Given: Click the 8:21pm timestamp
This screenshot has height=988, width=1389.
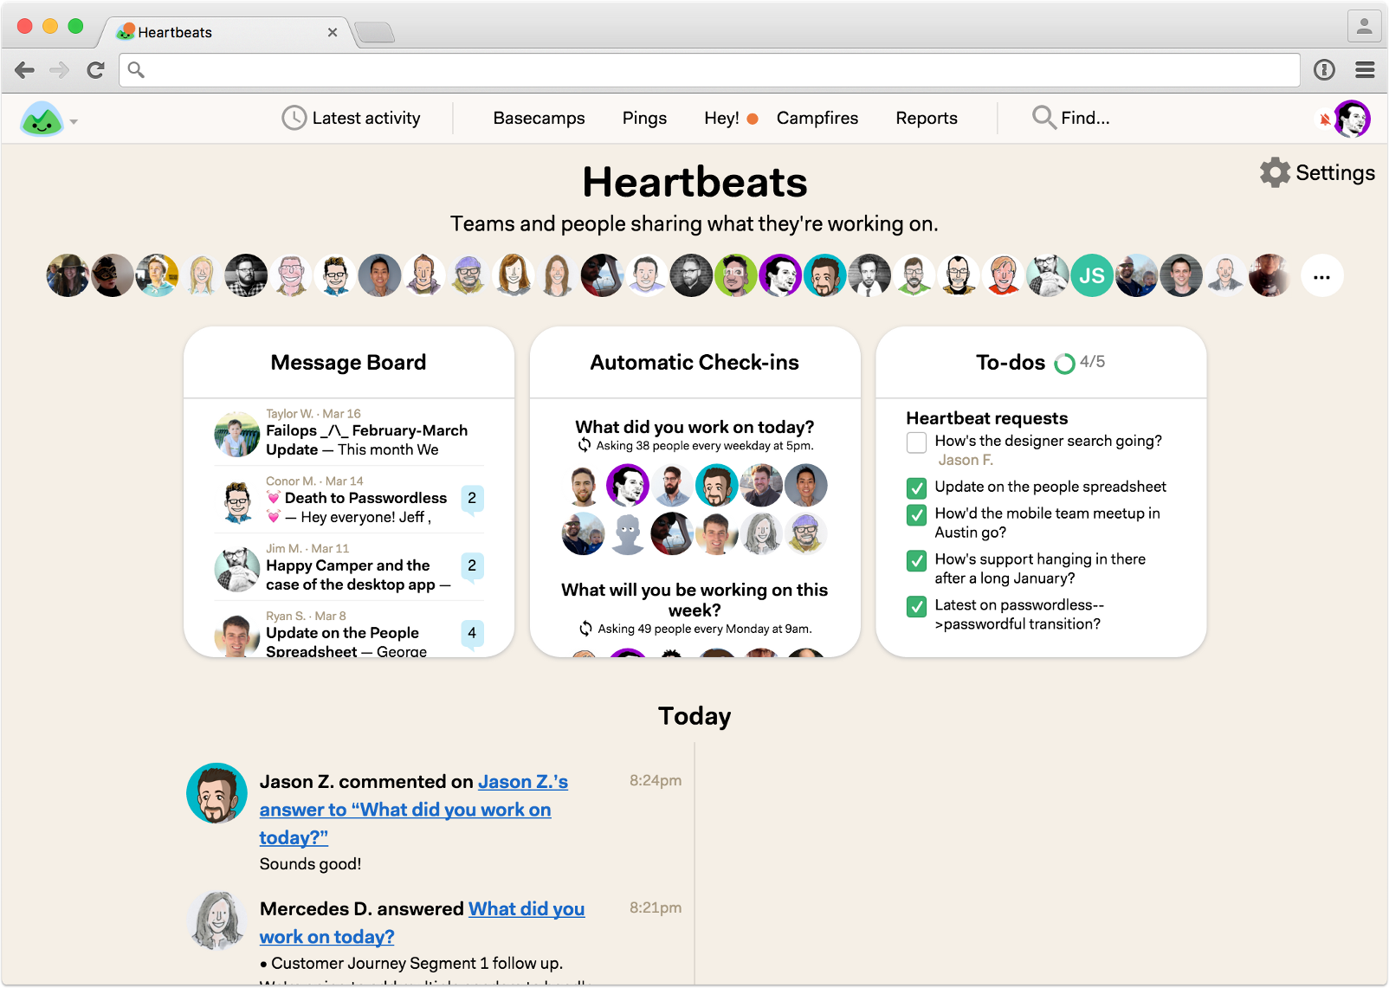Looking at the screenshot, I should (656, 907).
